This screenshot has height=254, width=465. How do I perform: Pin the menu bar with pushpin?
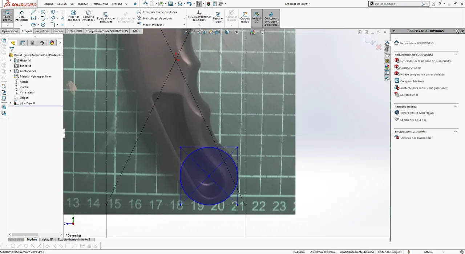click(135, 4)
